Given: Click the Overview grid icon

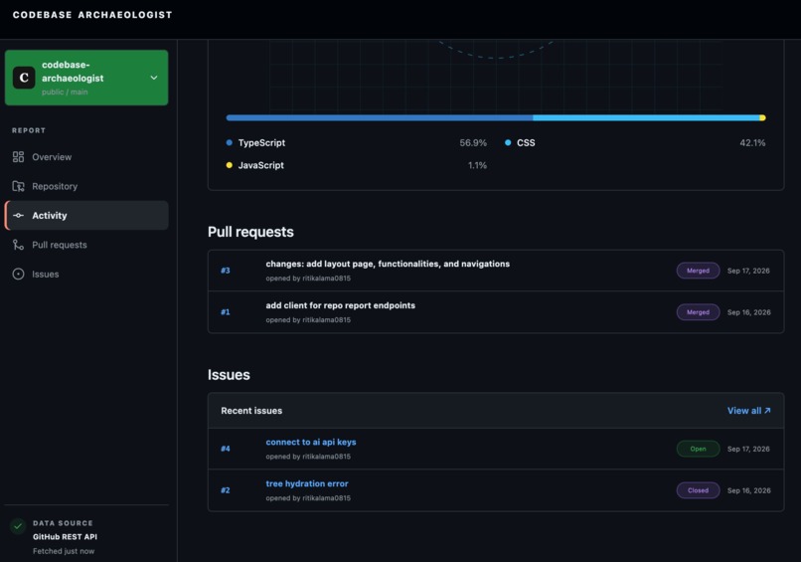Looking at the screenshot, I should click(x=19, y=157).
